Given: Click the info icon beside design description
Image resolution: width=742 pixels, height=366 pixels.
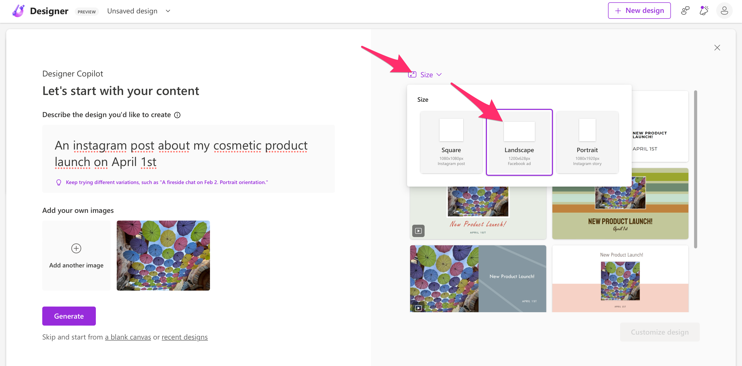Looking at the screenshot, I should pos(178,115).
